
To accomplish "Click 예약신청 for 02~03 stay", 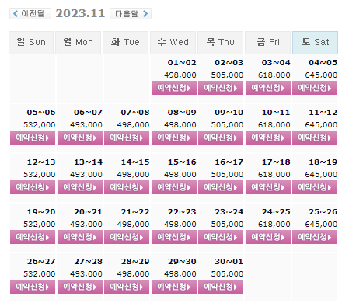I will (x=221, y=88).
